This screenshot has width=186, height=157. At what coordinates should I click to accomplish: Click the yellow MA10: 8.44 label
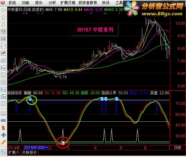click(x=73, y=9)
